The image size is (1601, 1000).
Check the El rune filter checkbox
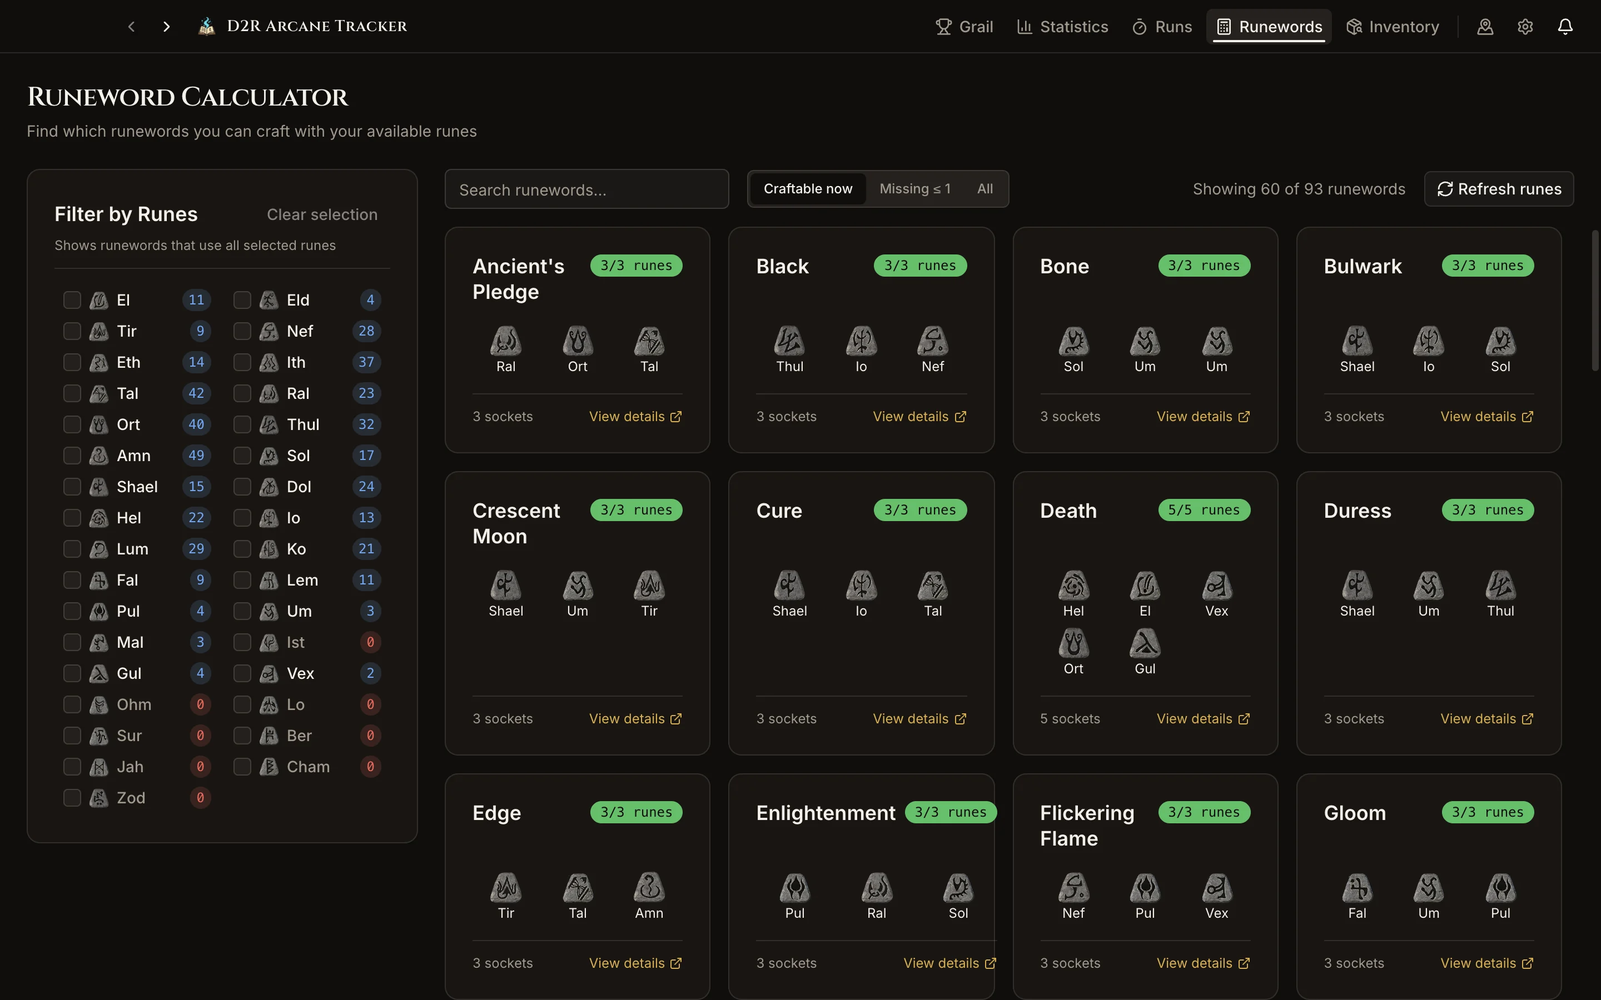coord(72,300)
